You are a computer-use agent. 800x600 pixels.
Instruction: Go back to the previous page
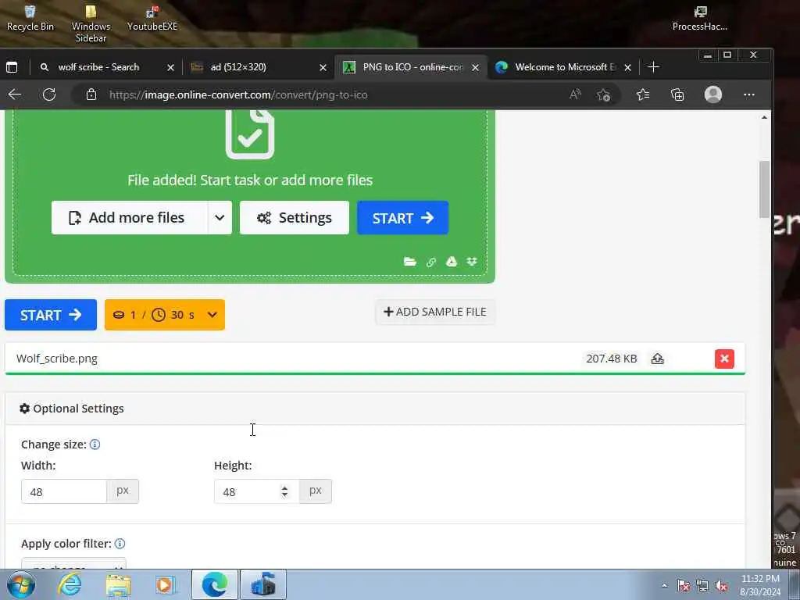pyautogui.click(x=15, y=95)
